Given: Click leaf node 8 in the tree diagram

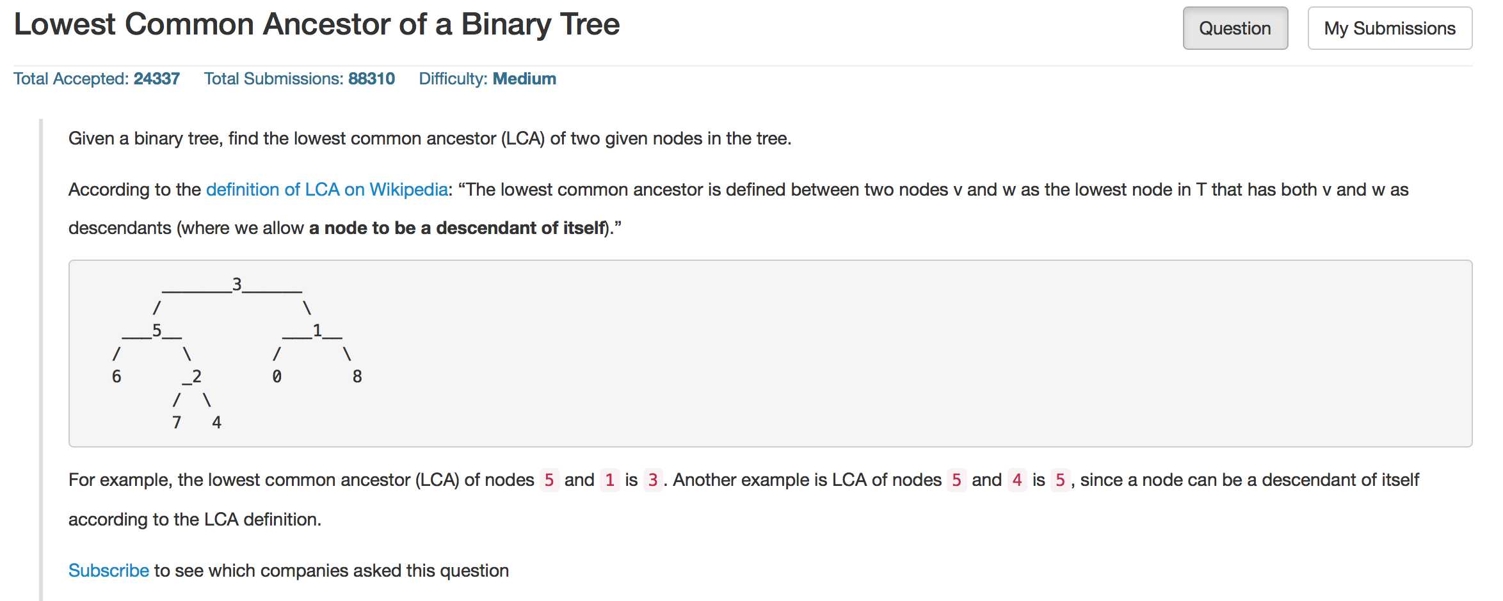Looking at the screenshot, I should point(357,377).
